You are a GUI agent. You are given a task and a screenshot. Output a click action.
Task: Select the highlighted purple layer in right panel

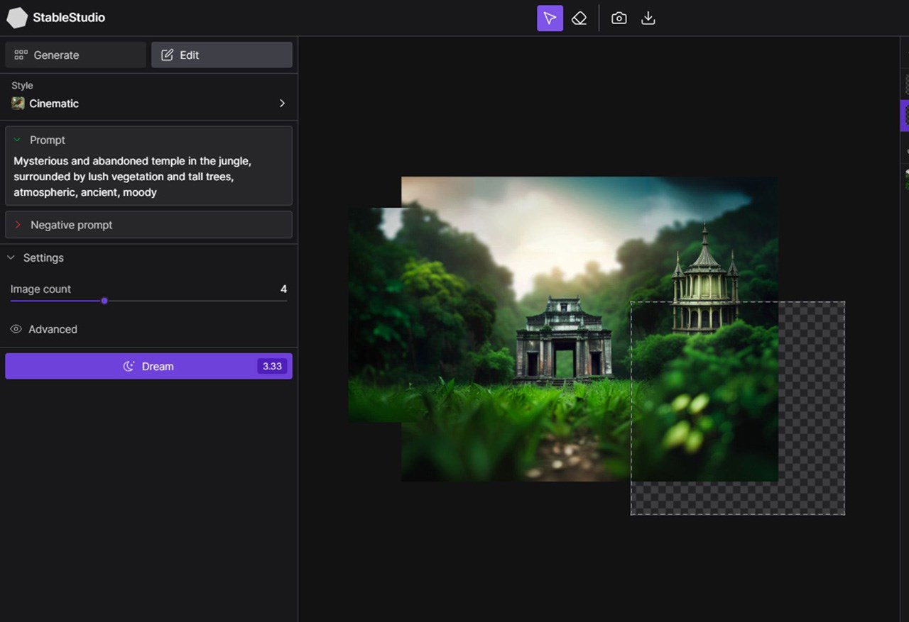(905, 116)
